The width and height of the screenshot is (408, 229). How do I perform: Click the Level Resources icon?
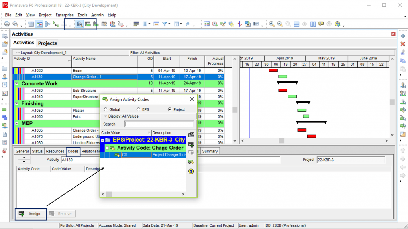click(x=223, y=24)
